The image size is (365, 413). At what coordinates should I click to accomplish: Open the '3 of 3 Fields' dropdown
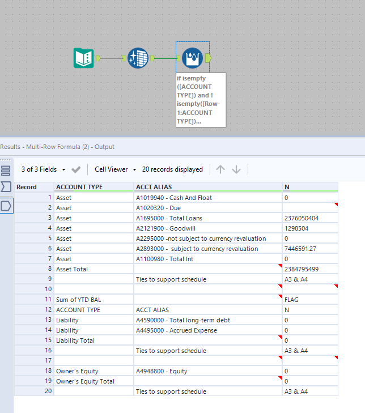point(44,169)
